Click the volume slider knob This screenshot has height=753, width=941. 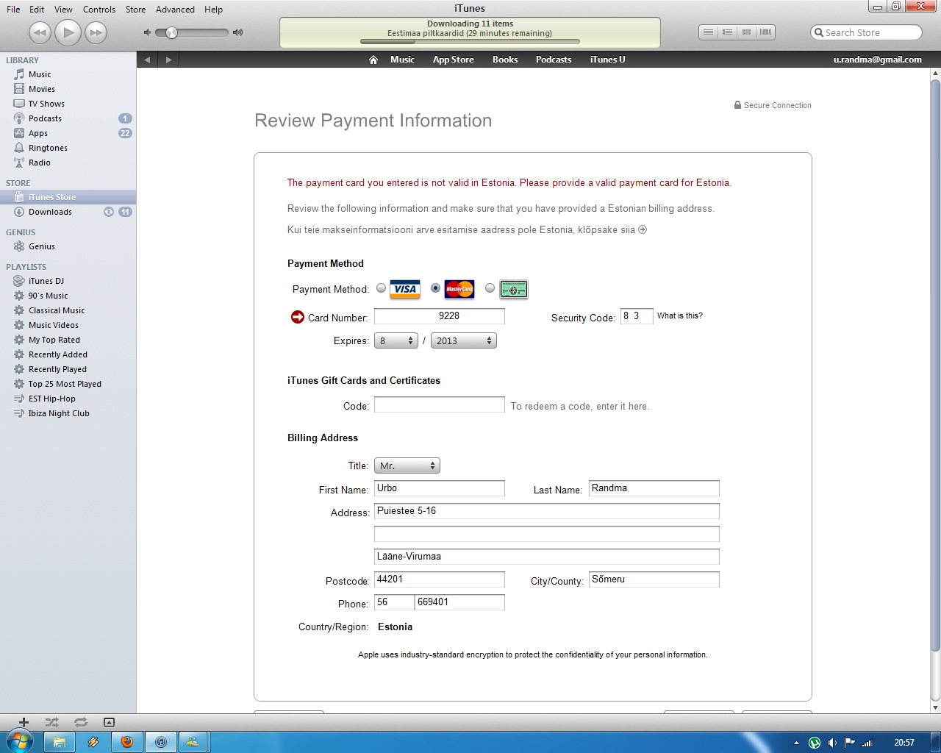pos(171,32)
